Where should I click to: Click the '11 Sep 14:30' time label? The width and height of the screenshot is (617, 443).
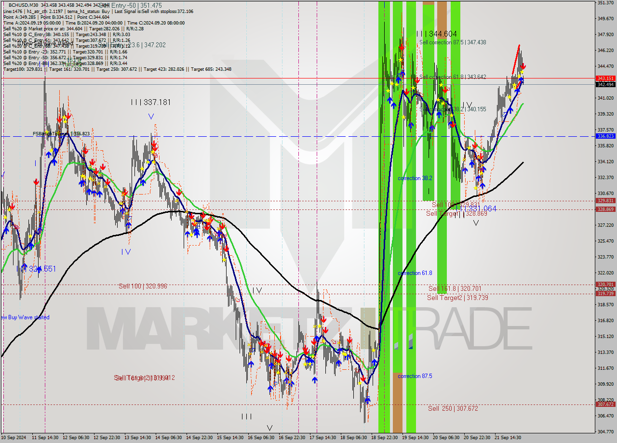pos(45,438)
